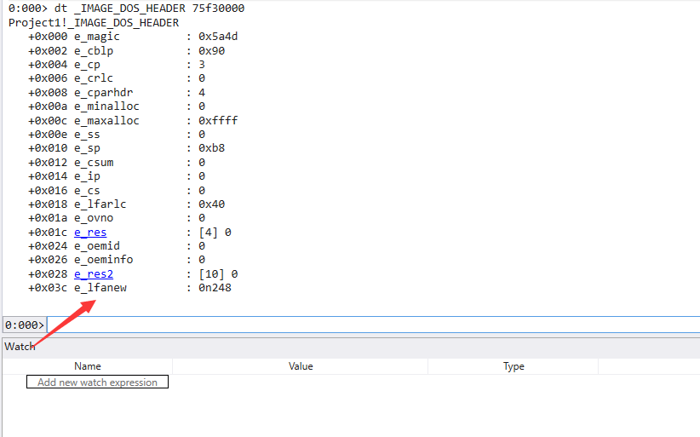Click the e_magic field line
This screenshot has height=437, width=700.
click(x=97, y=37)
